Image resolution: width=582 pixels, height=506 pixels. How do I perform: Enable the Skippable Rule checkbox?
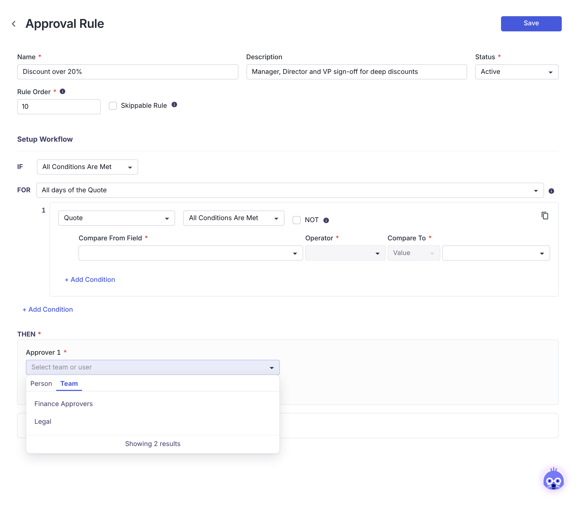(113, 106)
